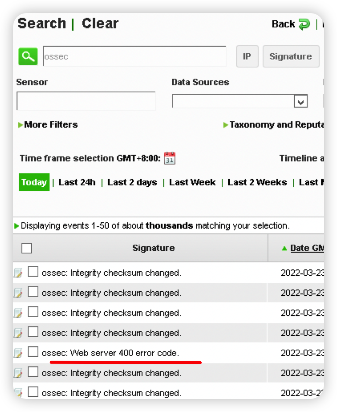The image size is (337, 412).
Task: Click the green Back arrow icon
Action: pos(305,24)
